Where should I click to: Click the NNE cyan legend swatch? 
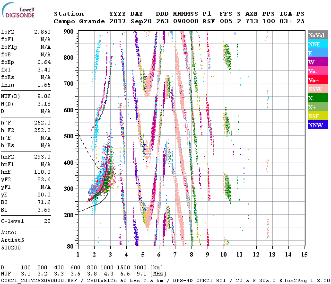(x=318, y=44)
